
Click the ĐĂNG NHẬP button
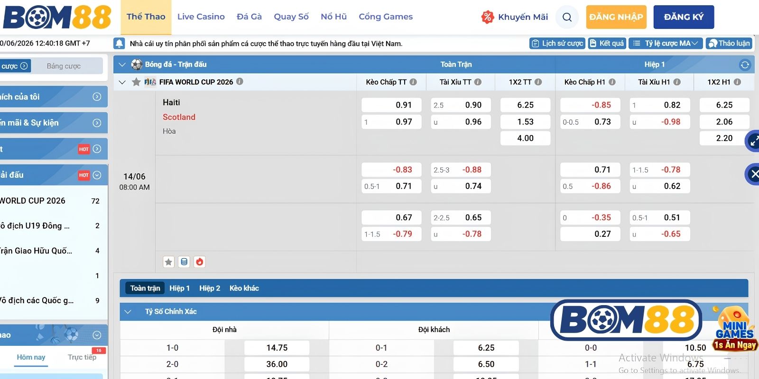click(x=616, y=17)
